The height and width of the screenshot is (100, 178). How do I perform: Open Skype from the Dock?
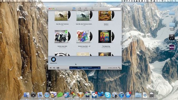[x=108, y=95]
